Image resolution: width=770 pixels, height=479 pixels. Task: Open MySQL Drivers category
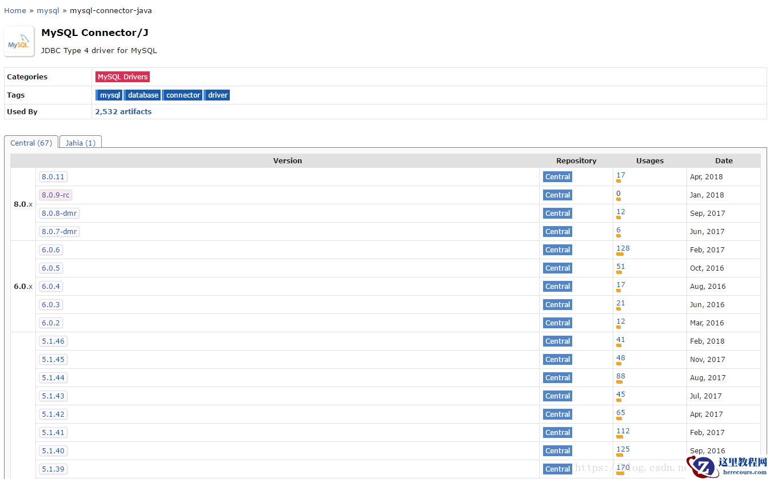tap(122, 77)
